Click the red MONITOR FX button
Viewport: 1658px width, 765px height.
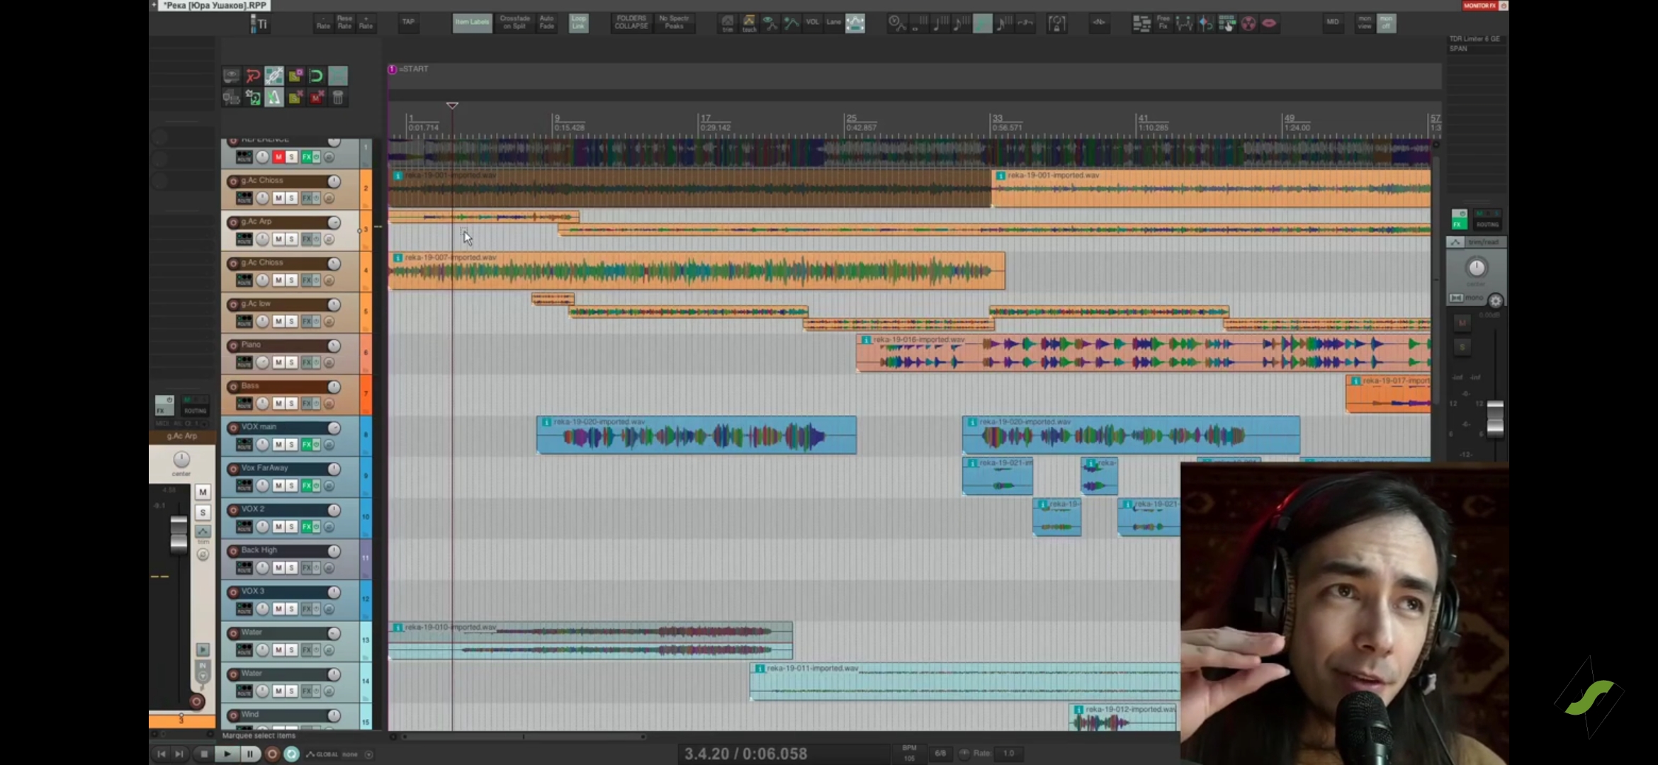tap(1479, 5)
